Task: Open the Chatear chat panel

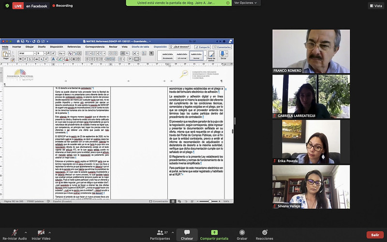Action: click(x=187, y=235)
